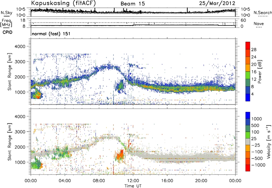Image resolution: width=272 pixels, height=188 pixels.
Task: Click the Nave legend label
Action: tap(259, 23)
